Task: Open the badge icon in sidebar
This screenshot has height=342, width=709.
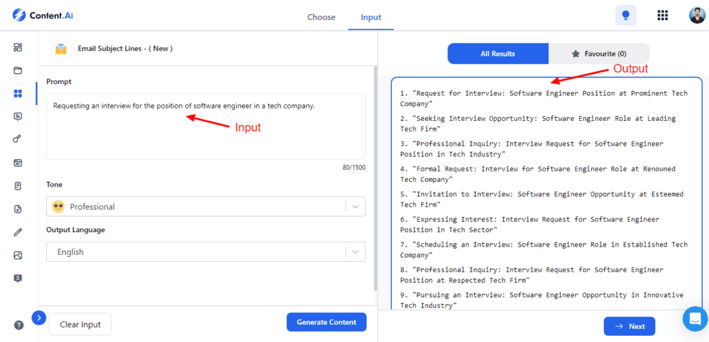Action: pos(17,278)
